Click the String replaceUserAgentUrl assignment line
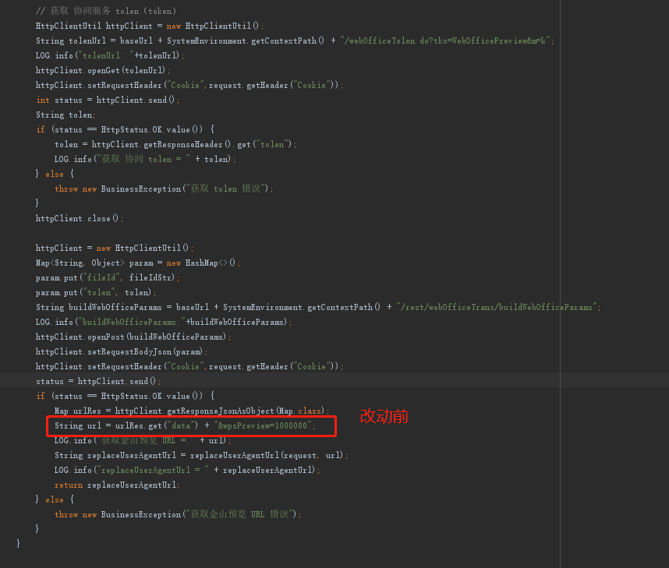Image resolution: width=669 pixels, height=568 pixels. click(x=200, y=455)
